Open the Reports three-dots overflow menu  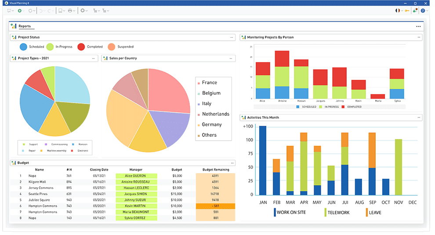pyautogui.click(x=418, y=27)
